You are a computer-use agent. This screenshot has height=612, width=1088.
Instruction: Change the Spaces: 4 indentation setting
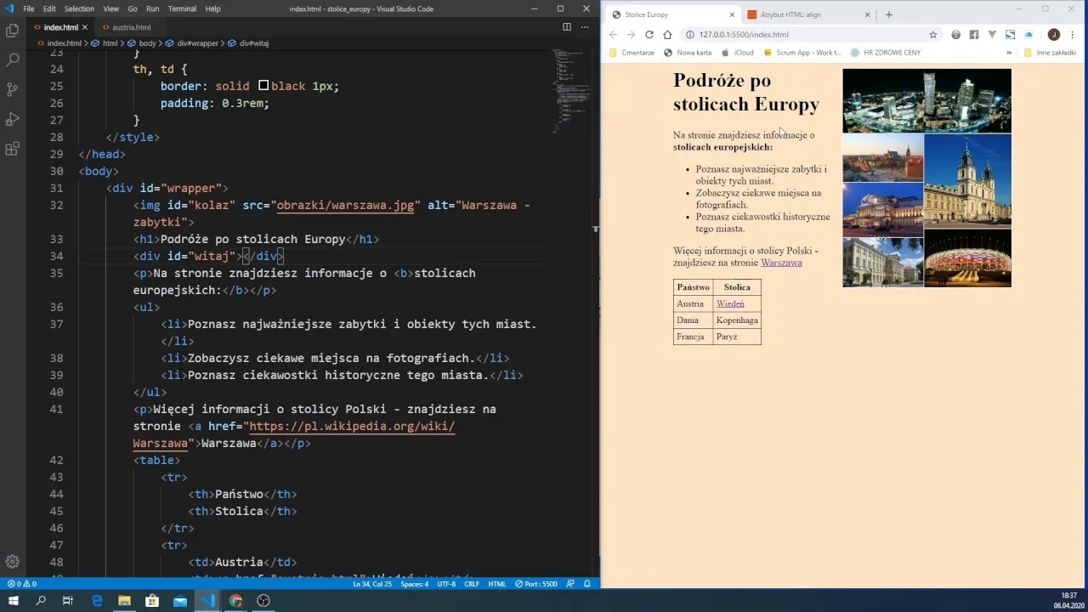(415, 584)
